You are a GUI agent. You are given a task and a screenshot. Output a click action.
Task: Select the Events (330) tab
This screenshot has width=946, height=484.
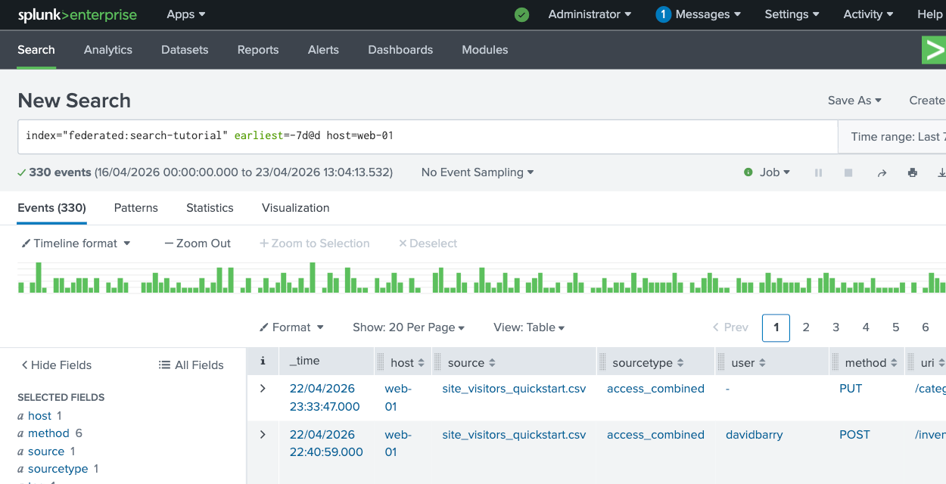coord(52,208)
